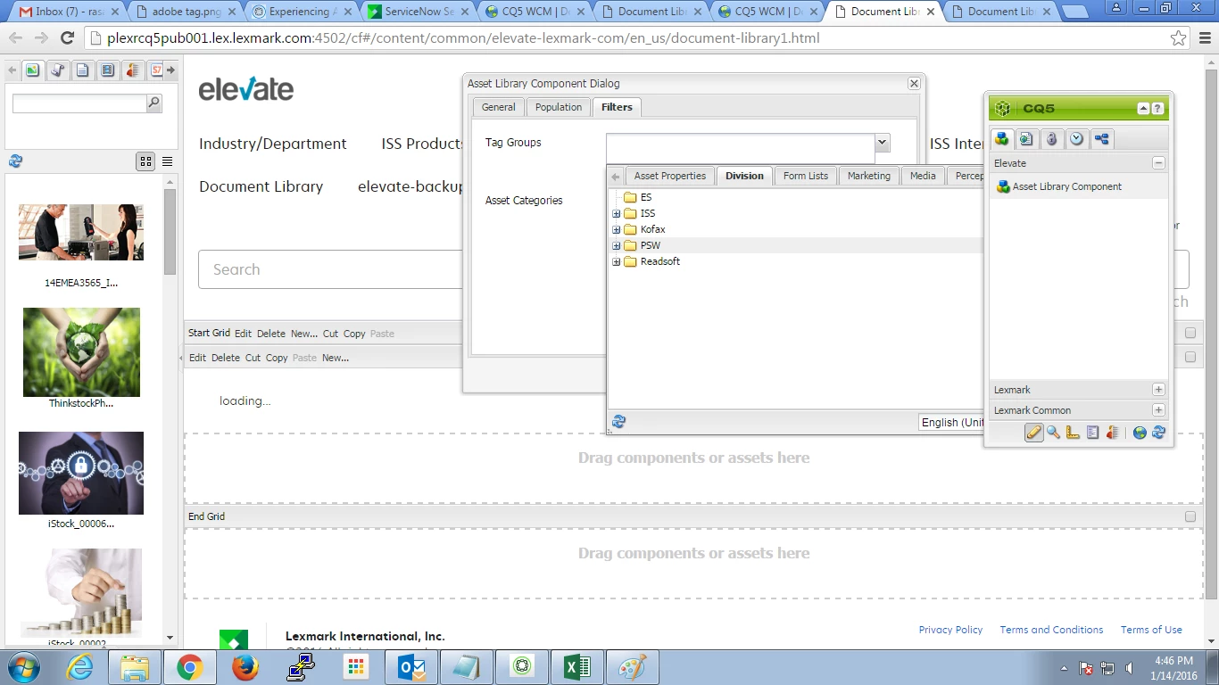Tick the Start Grid bar checkbox
The width and height of the screenshot is (1219, 685).
pyautogui.click(x=1190, y=333)
